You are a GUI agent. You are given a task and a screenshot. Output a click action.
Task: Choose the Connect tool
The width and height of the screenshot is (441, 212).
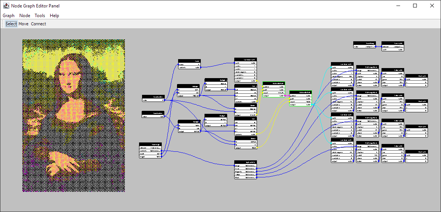click(x=39, y=24)
